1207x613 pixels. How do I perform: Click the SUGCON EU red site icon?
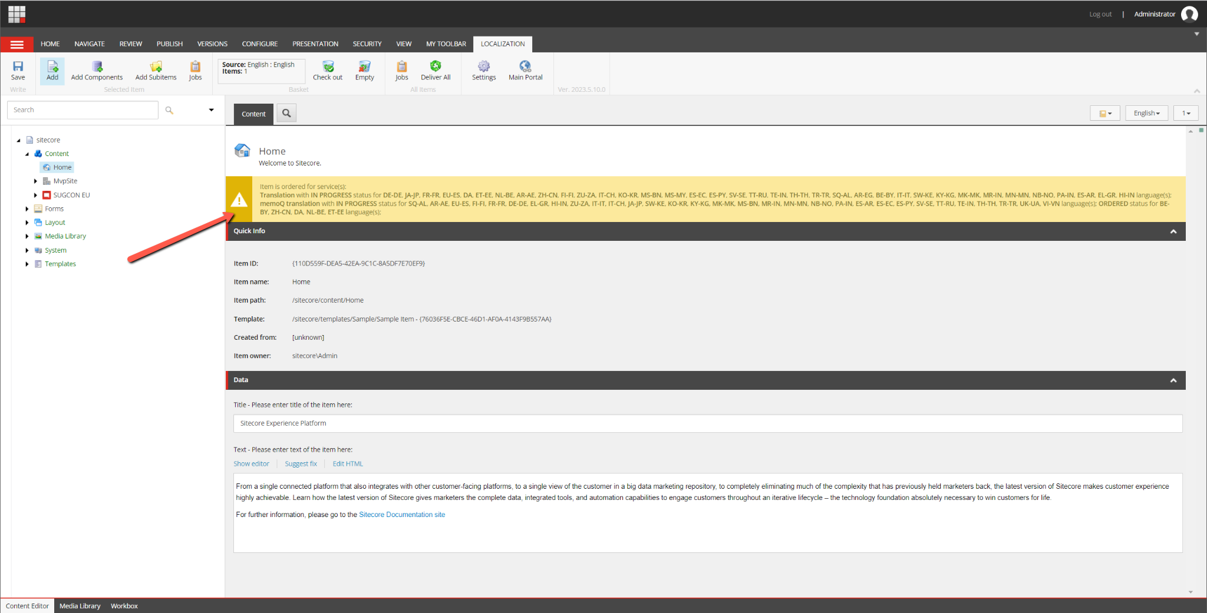point(47,195)
